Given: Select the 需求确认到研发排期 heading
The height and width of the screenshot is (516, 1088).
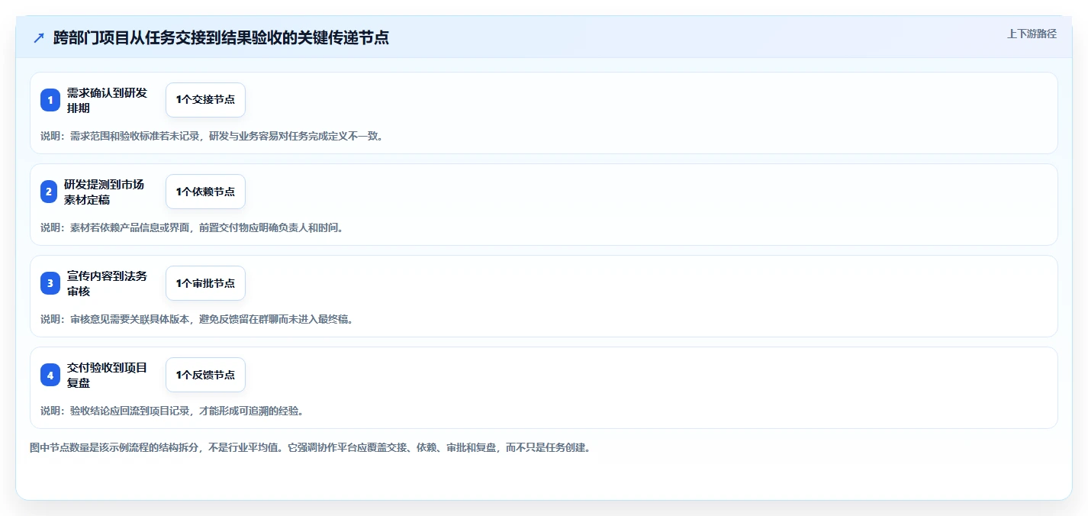Looking at the screenshot, I should (107, 100).
